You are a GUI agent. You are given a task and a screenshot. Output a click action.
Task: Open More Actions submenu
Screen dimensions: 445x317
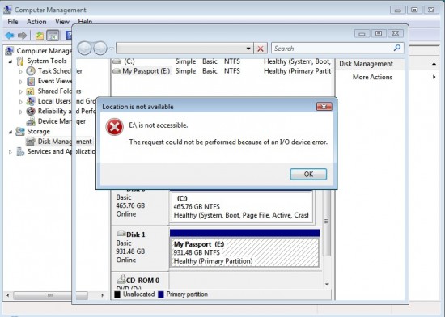372,77
